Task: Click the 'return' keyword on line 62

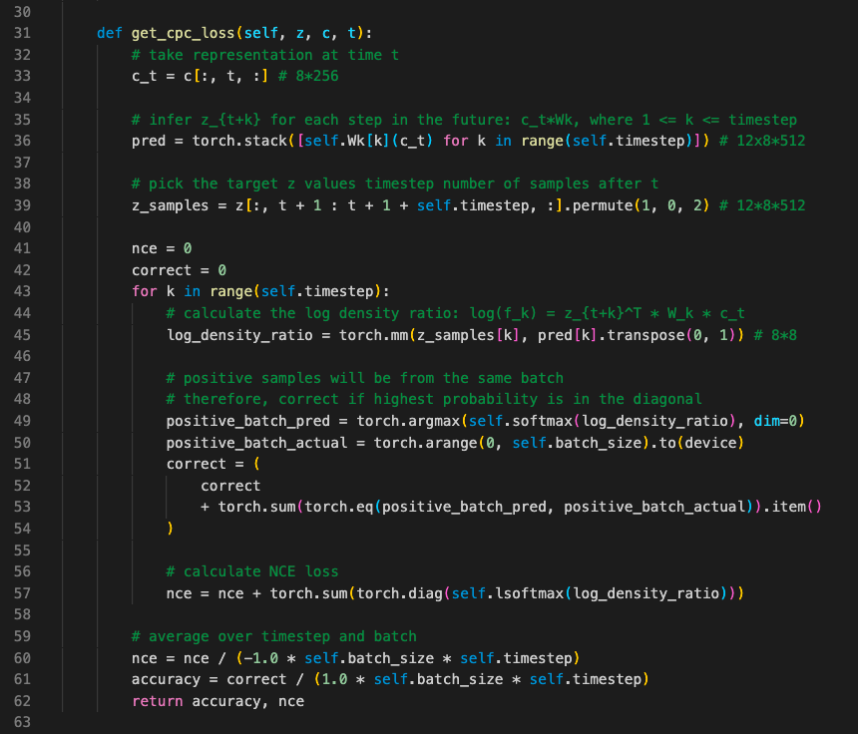Action: [157, 702]
